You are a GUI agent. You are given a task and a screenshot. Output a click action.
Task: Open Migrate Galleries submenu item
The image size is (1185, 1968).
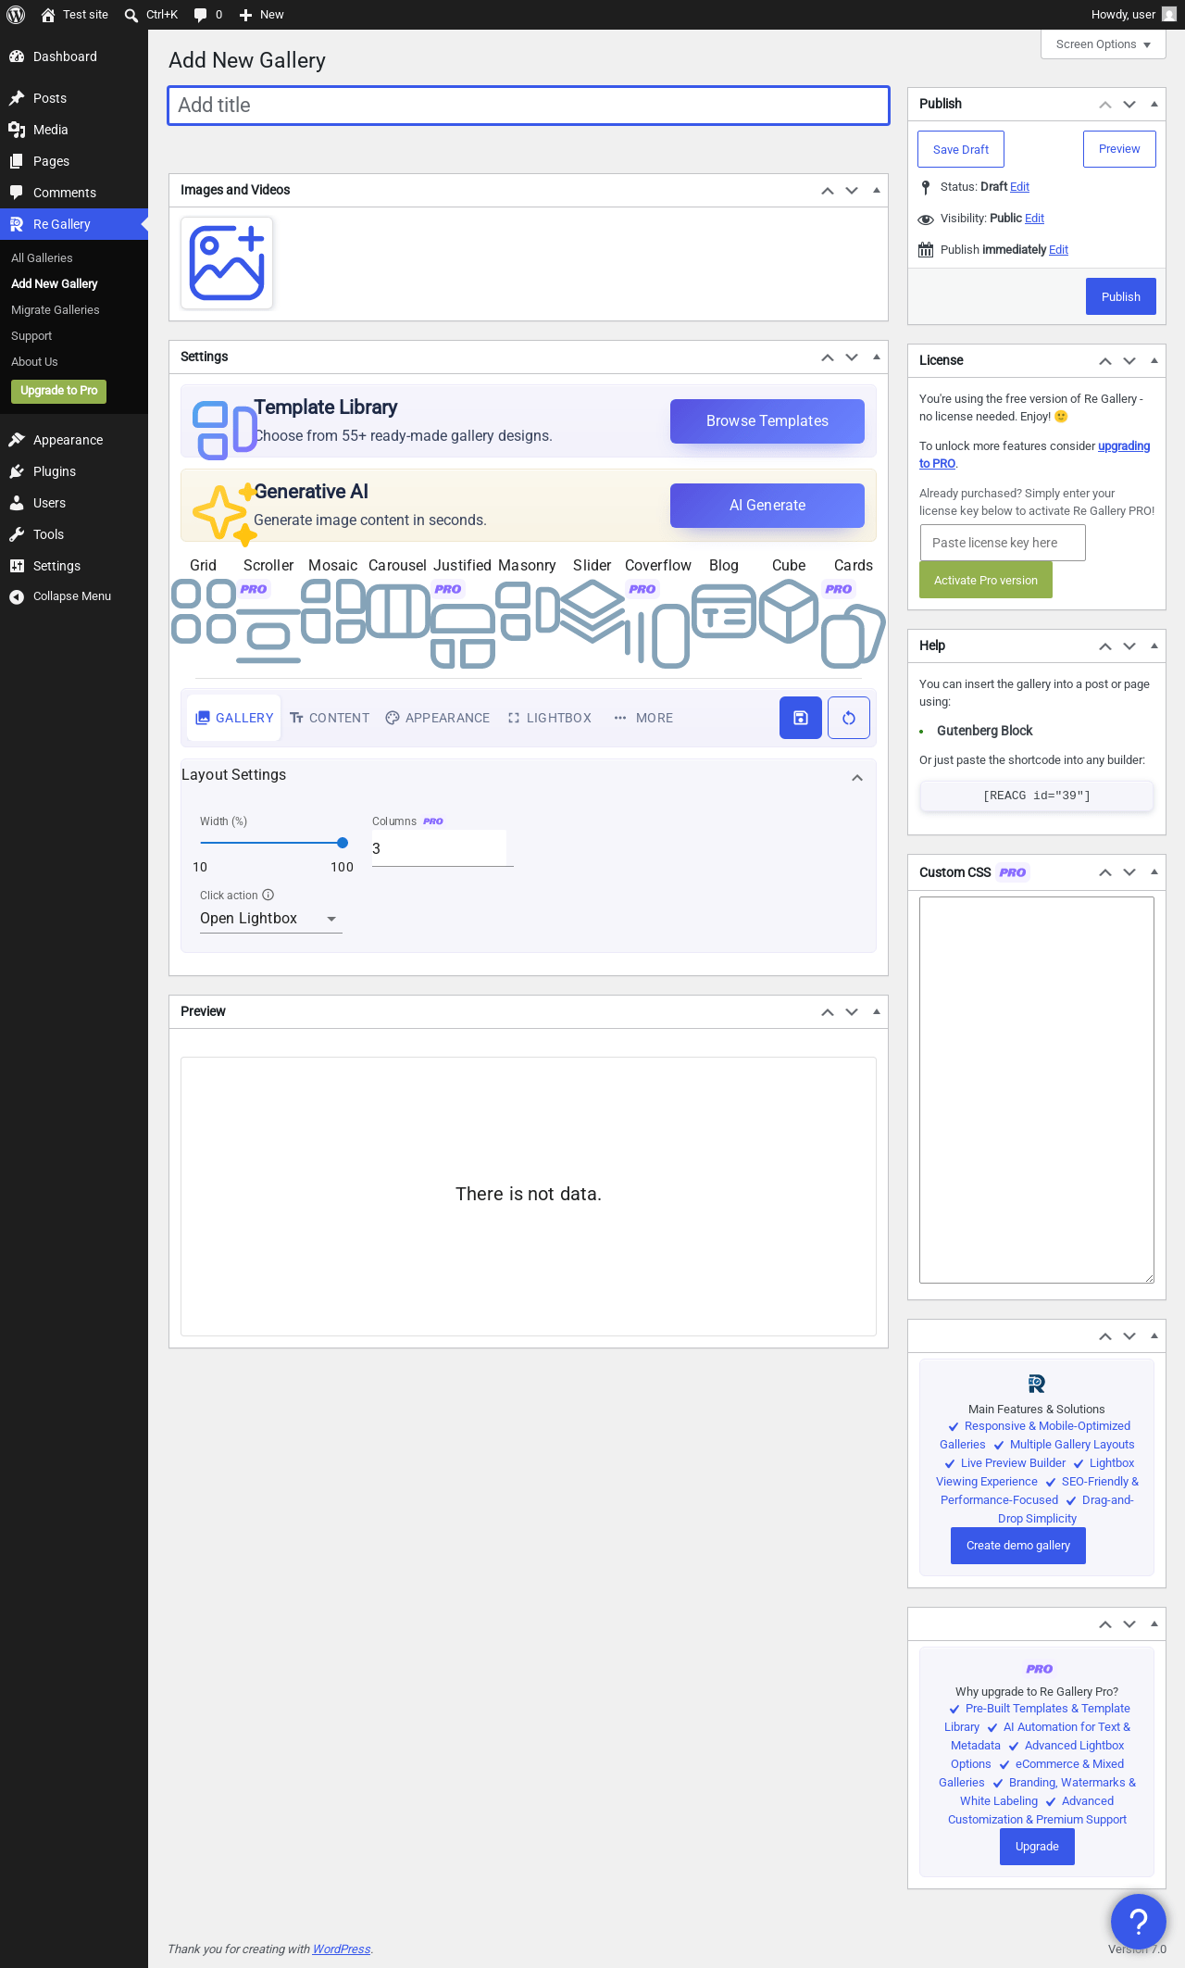(56, 310)
